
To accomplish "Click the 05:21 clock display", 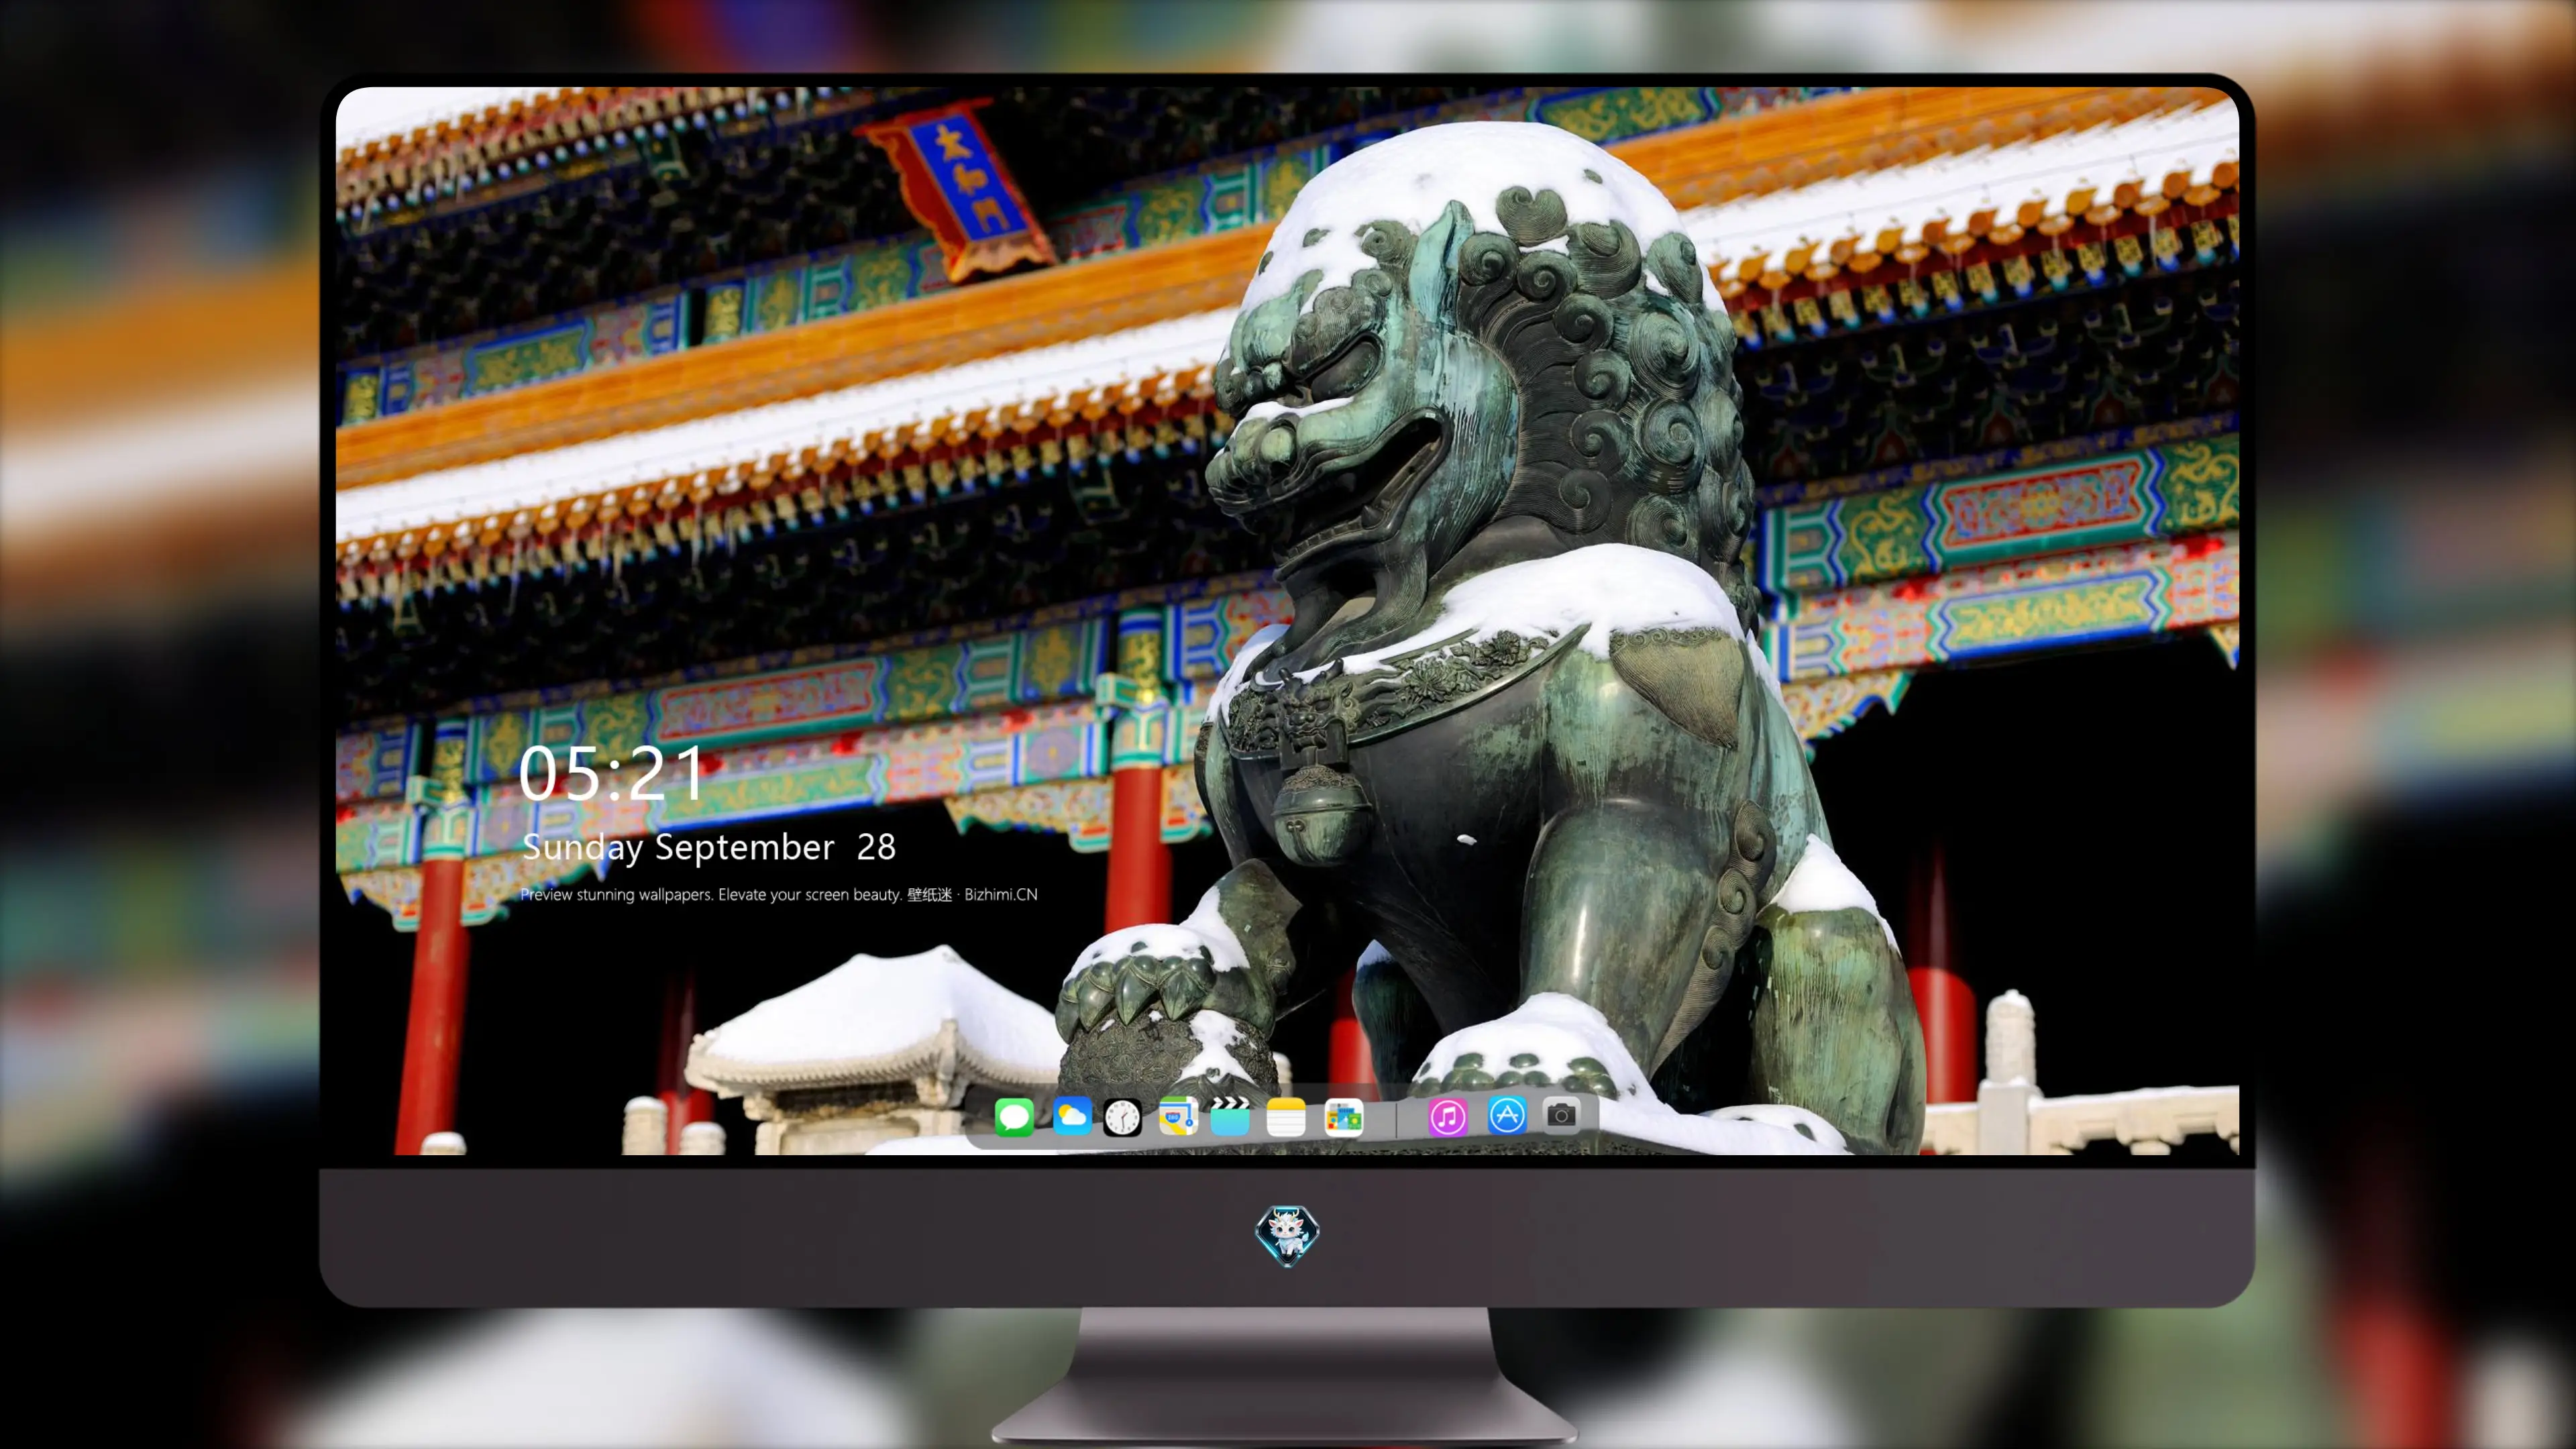I will pyautogui.click(x=612, y=773).
